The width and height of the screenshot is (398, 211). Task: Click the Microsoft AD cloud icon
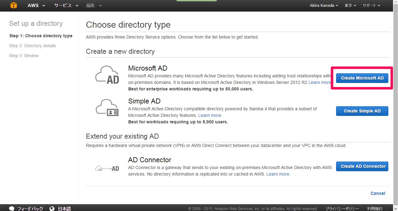coord(107,76)
